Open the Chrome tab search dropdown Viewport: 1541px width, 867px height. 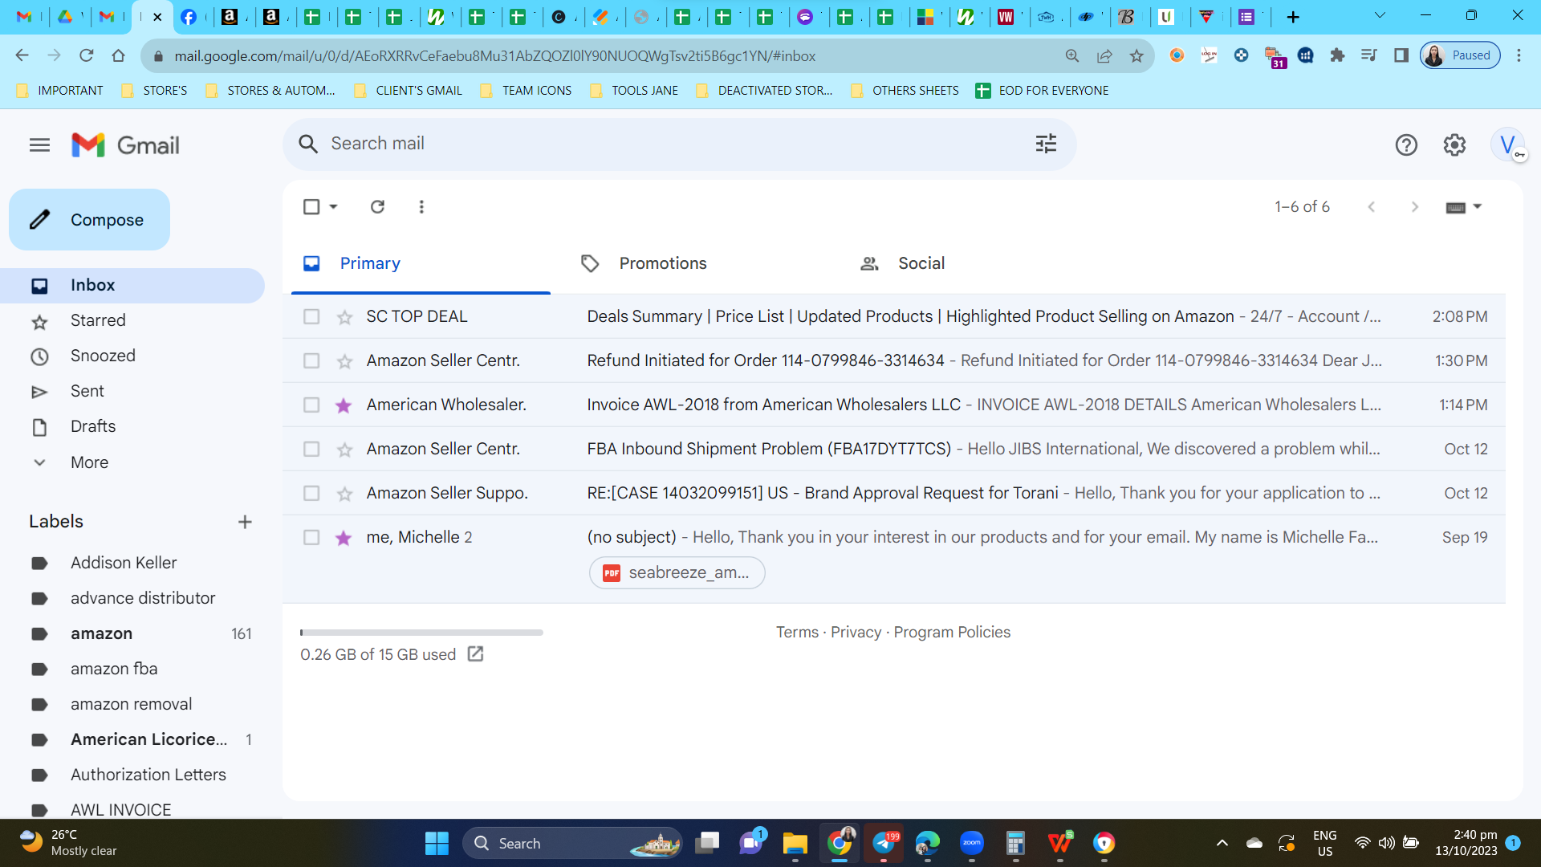tap(1380, 15)
